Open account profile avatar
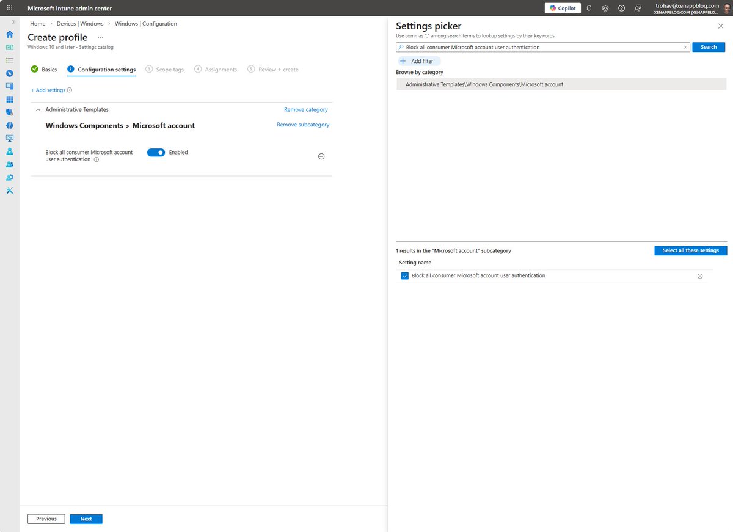This screenshot has width=733, height=532. [727, 8]
